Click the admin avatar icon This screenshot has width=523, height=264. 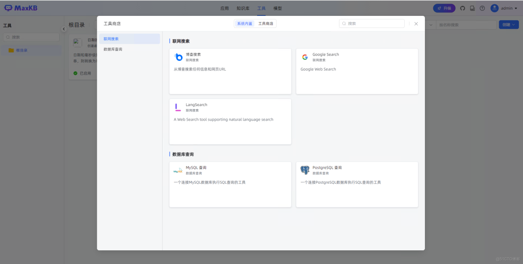click(494, 8)
